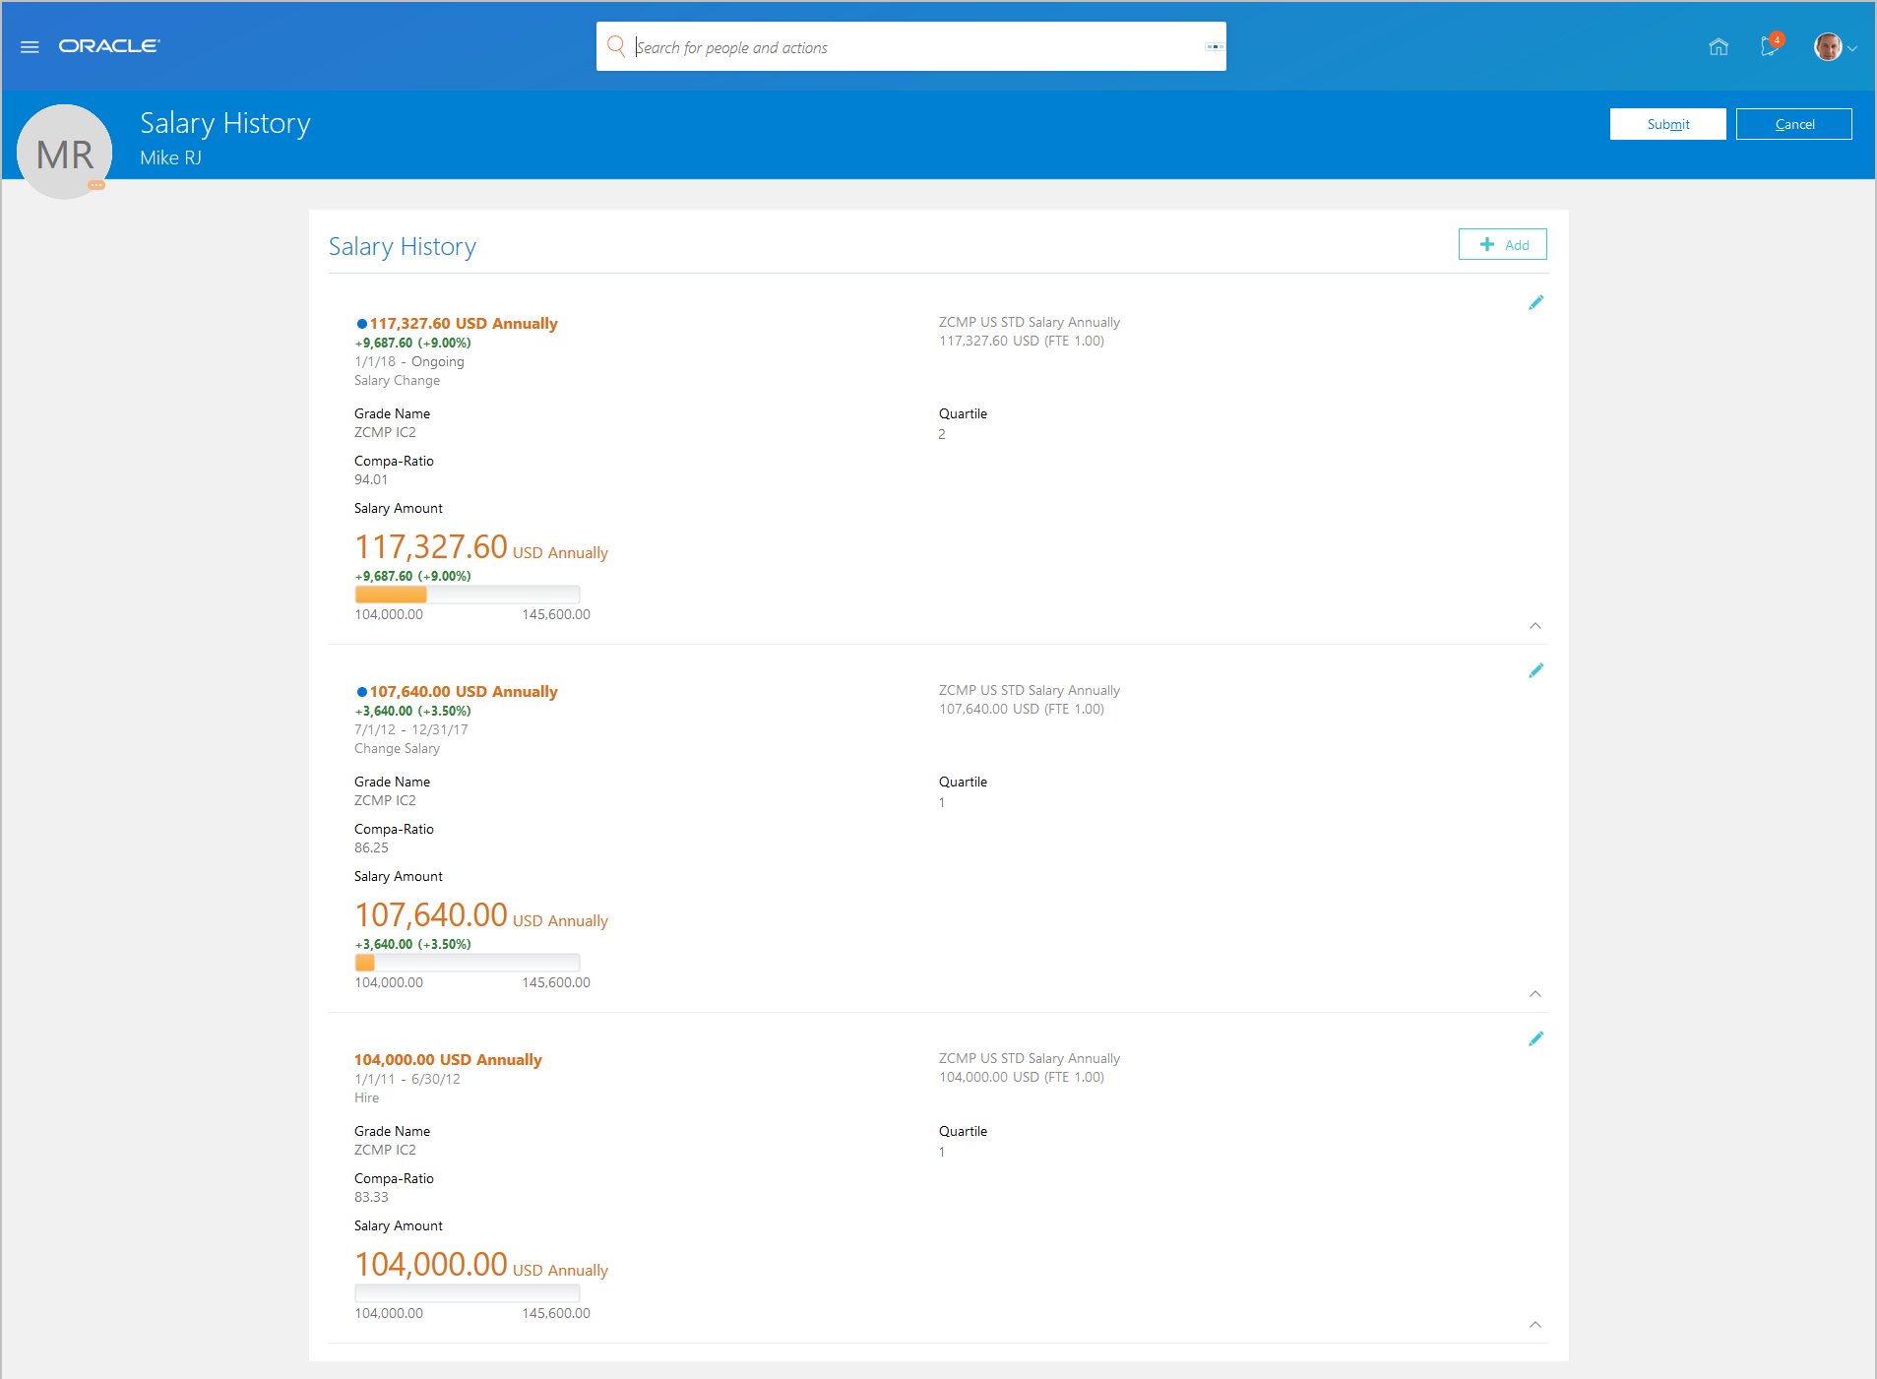This screenshot has width=1877, height=1379.
Task: Click the Compa-Ratio value 86.25
Action: tap(371, 847)
